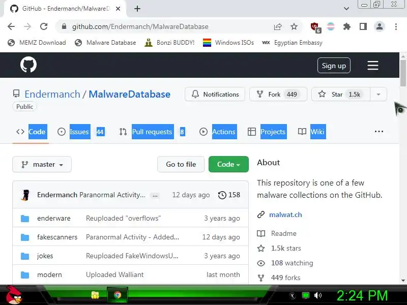Close the GitHub MalwareDatabase tab
407x305 pixels.
[118, 9]
